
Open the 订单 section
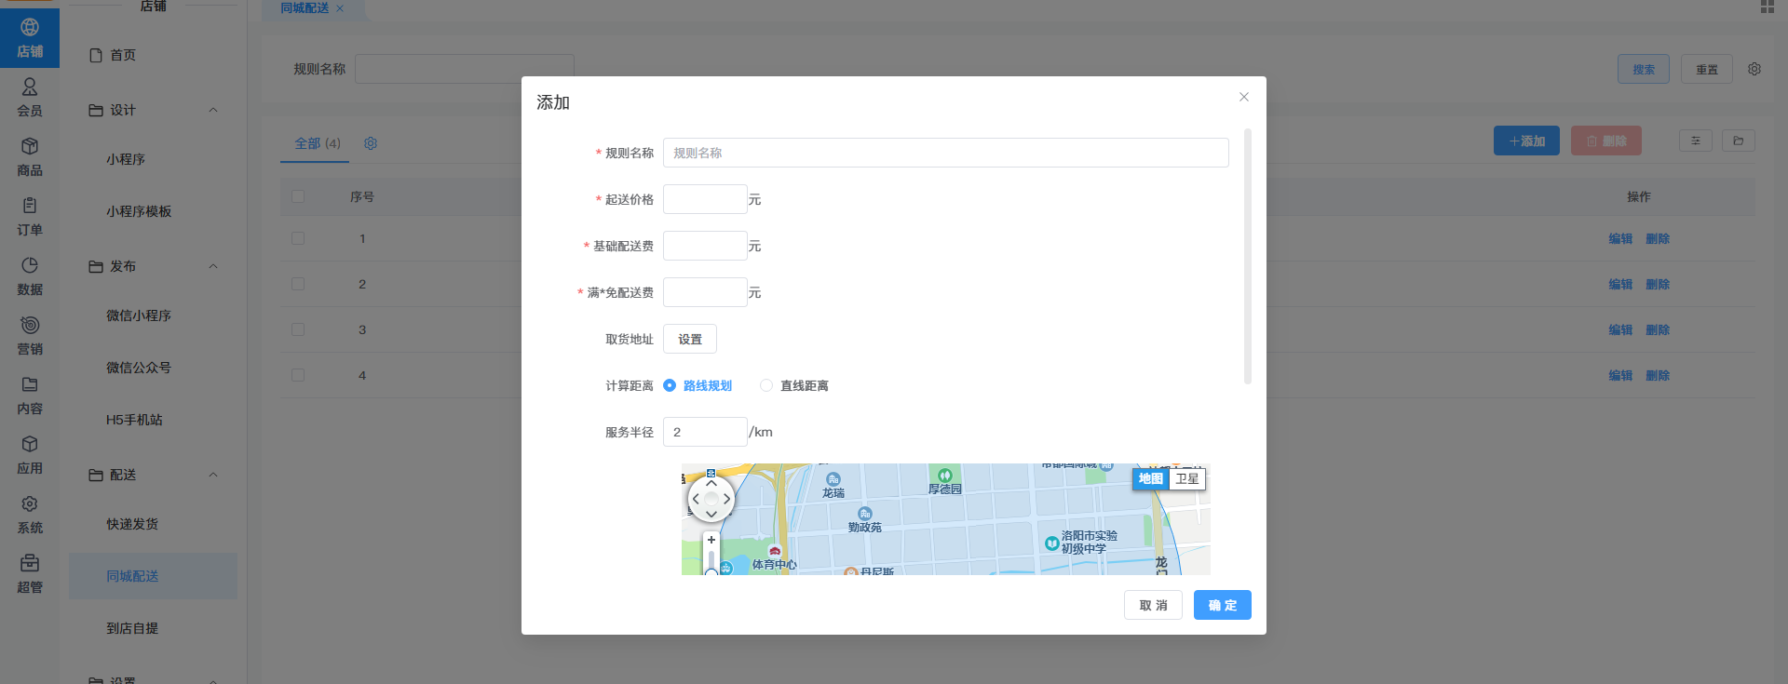30,217
